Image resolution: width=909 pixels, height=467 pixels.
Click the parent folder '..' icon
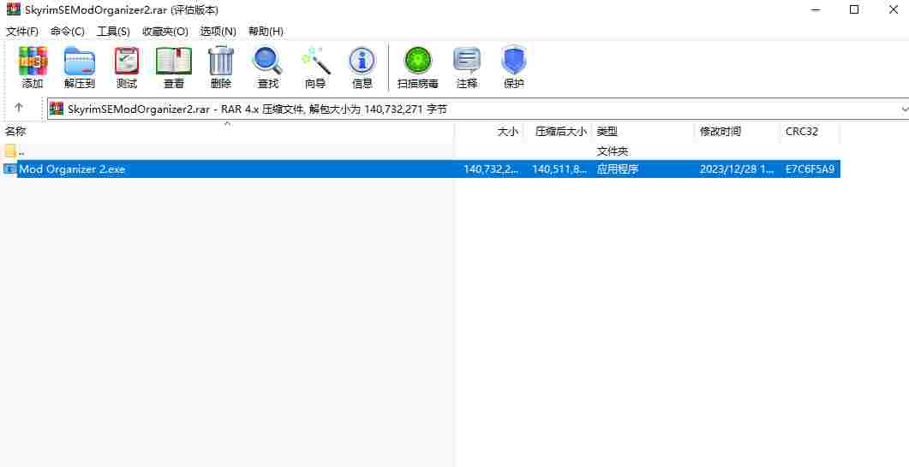pyautogui.click(x=10, y=151)
